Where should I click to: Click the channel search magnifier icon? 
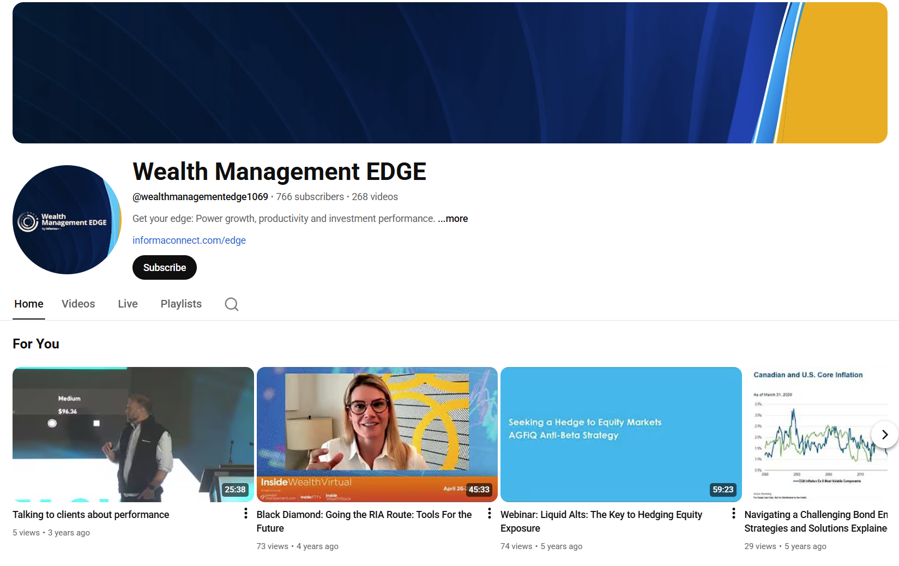point(232,304)
